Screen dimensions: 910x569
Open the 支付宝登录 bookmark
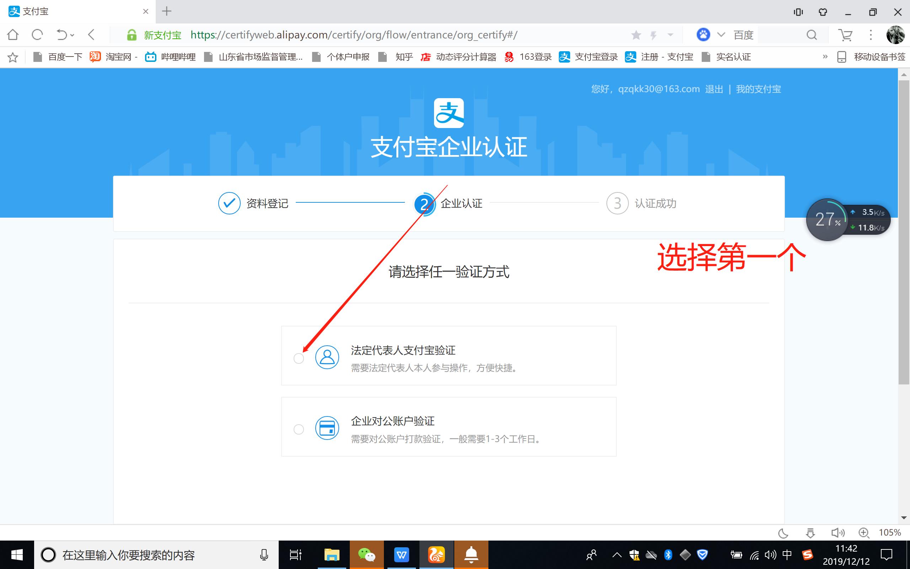pyautogui.click(x=589, y=57)
